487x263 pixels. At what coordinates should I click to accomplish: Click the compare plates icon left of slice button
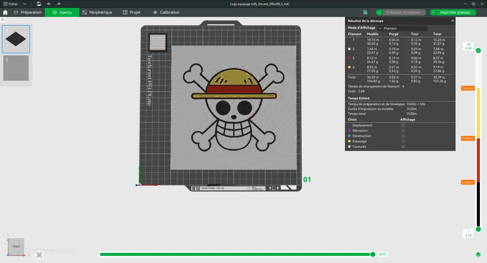(365, 13)
